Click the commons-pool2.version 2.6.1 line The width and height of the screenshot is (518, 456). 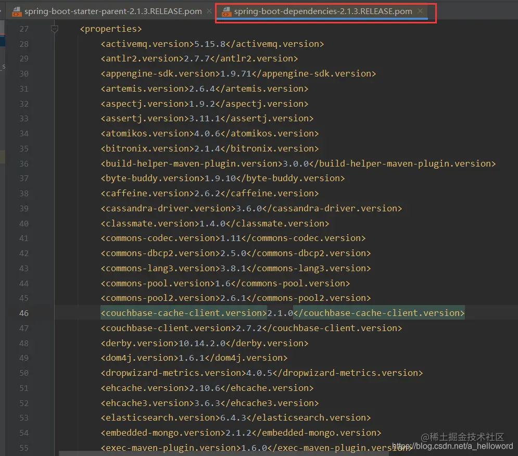tap(236, 298)
